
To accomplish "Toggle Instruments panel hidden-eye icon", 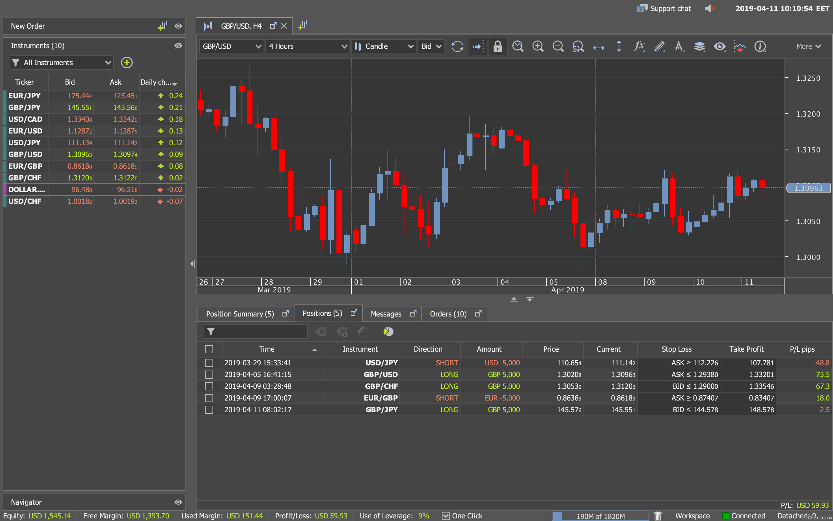I will 178,46.
